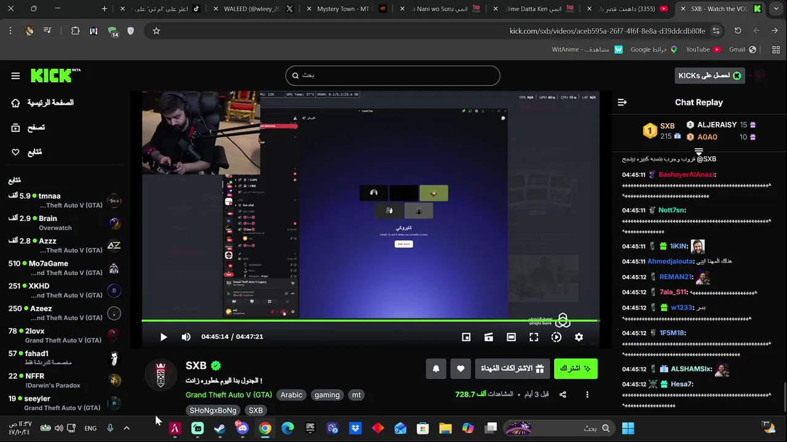787x442 pixels.
Task: Select the mt tag
Action: tap(356, 395)
